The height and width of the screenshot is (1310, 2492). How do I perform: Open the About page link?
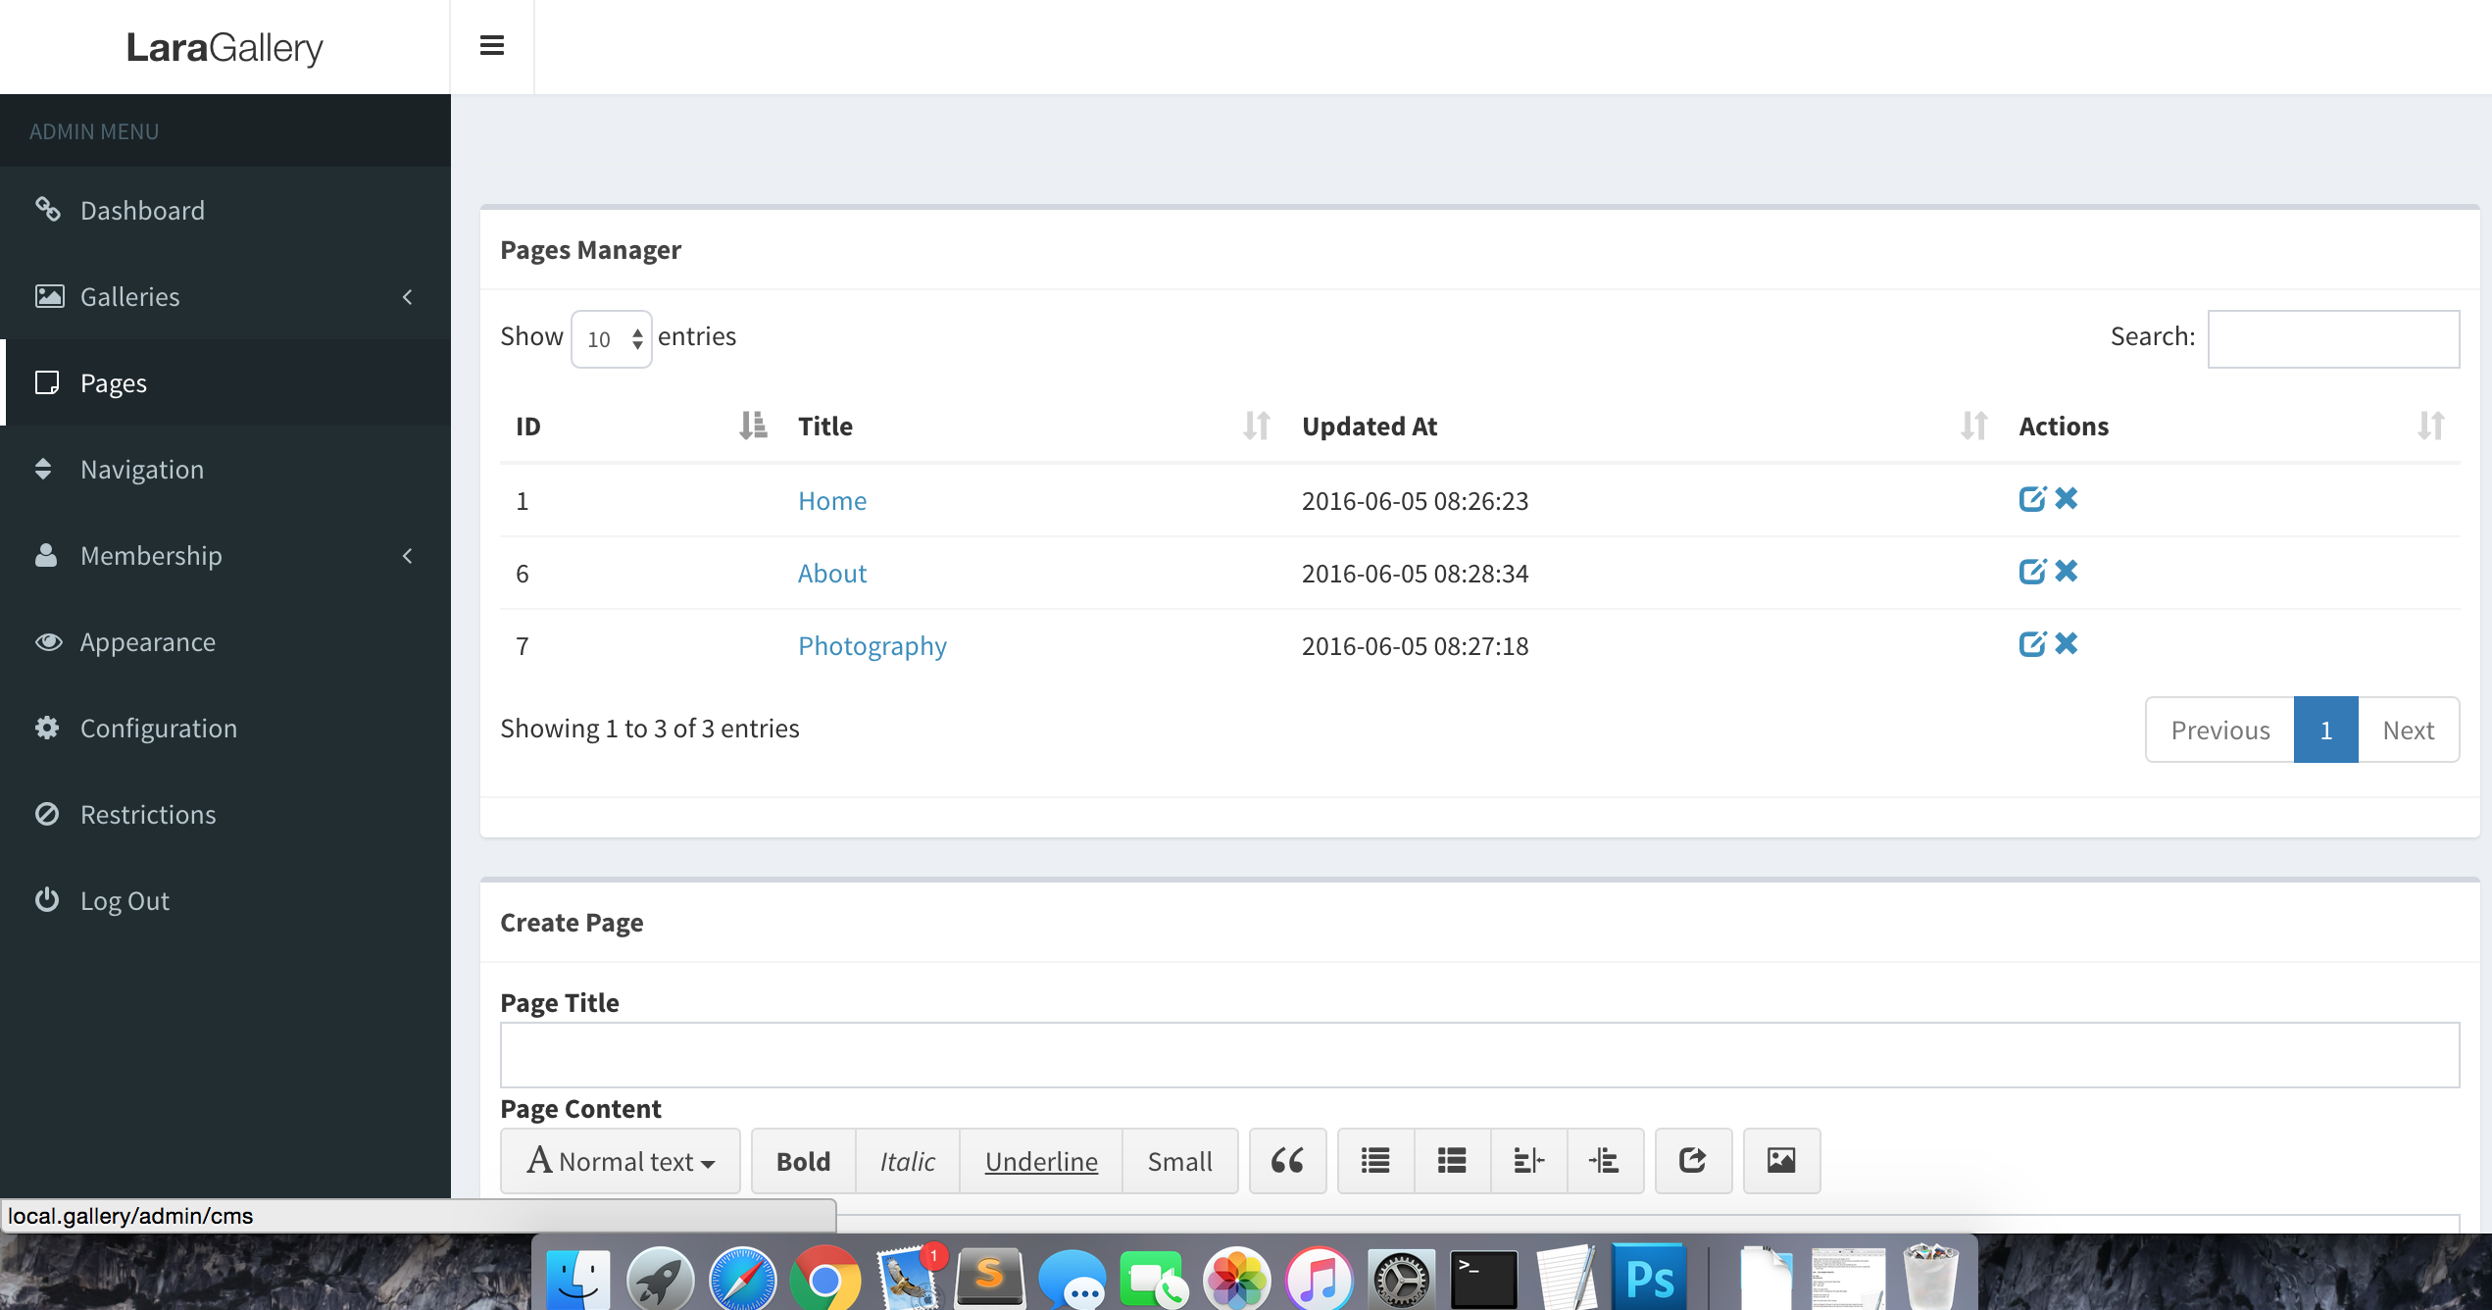[832, 573]
